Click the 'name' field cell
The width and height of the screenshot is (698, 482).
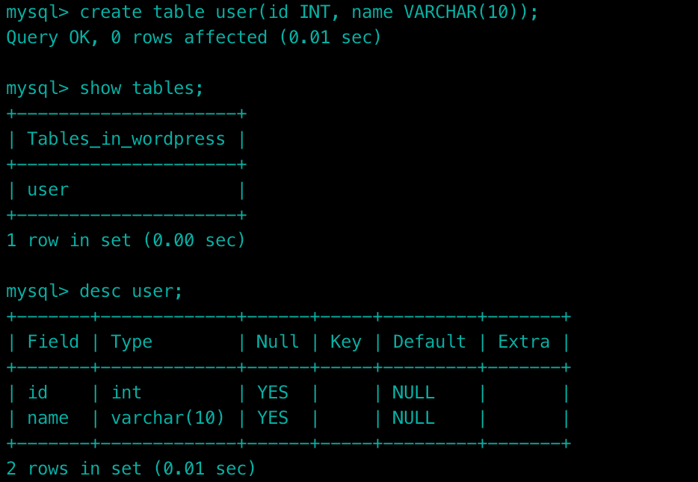(x=48, y=418)
